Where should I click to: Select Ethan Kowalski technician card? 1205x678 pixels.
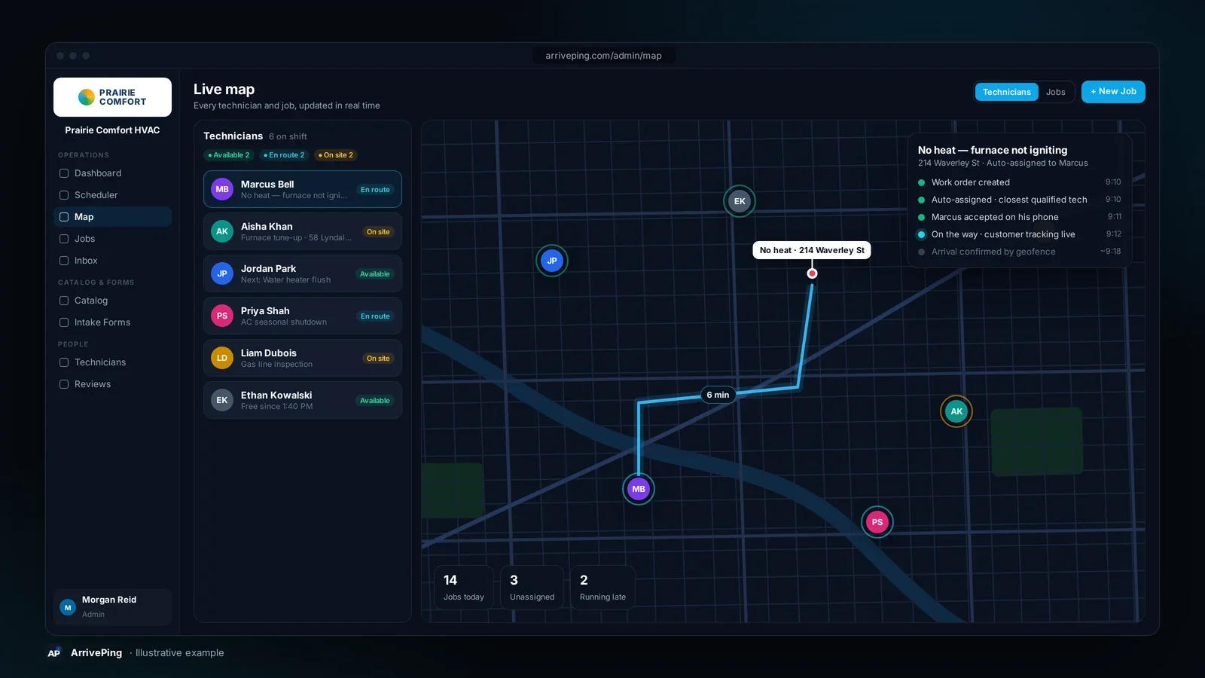303,400
